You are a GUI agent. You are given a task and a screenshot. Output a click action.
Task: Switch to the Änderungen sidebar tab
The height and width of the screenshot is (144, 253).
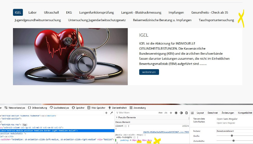click(228, 113)
